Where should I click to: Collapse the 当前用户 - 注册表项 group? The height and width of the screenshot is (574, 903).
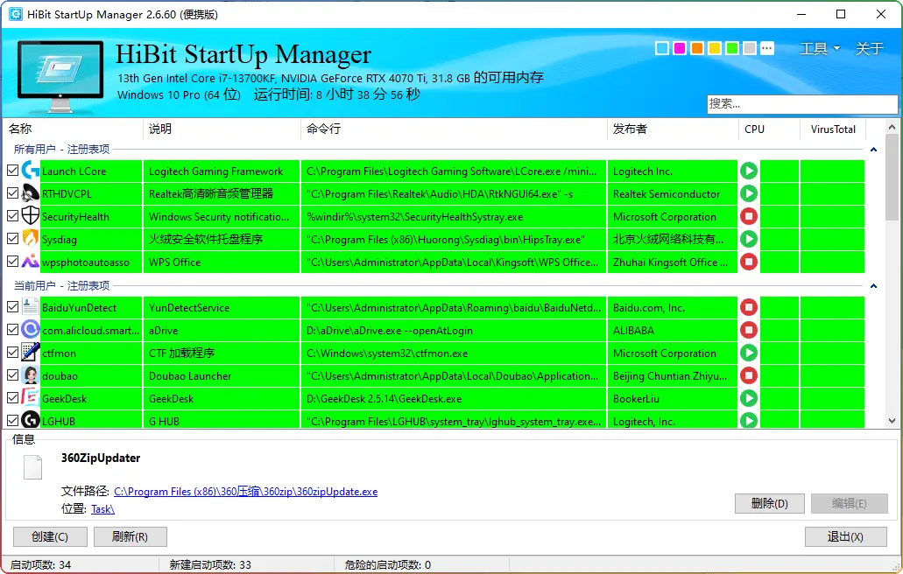pyautogui.click(x=873, y=286)
